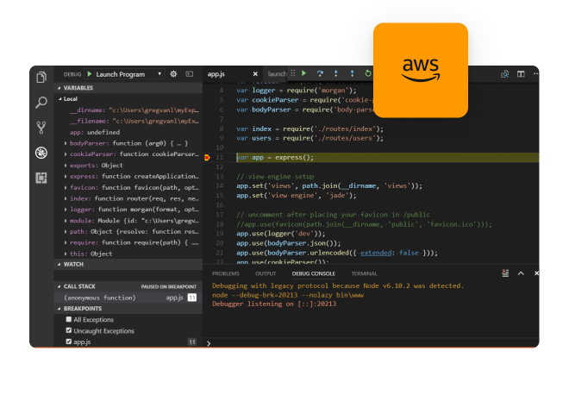Enable the All Exceptions breakpoint checkbox
The image size is (569, 414).
69,319
